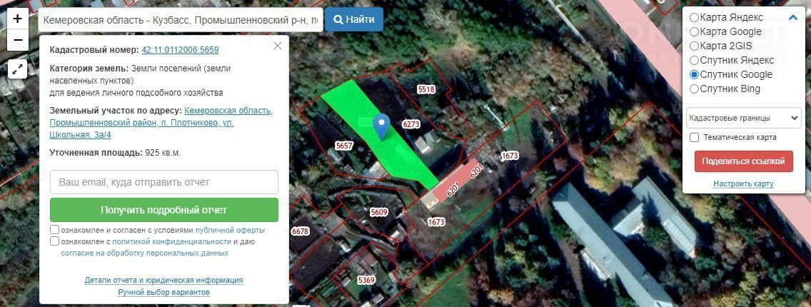Open Настроить карту link
The width and height of the screenshot is (811, 307).
coord(743,184)
